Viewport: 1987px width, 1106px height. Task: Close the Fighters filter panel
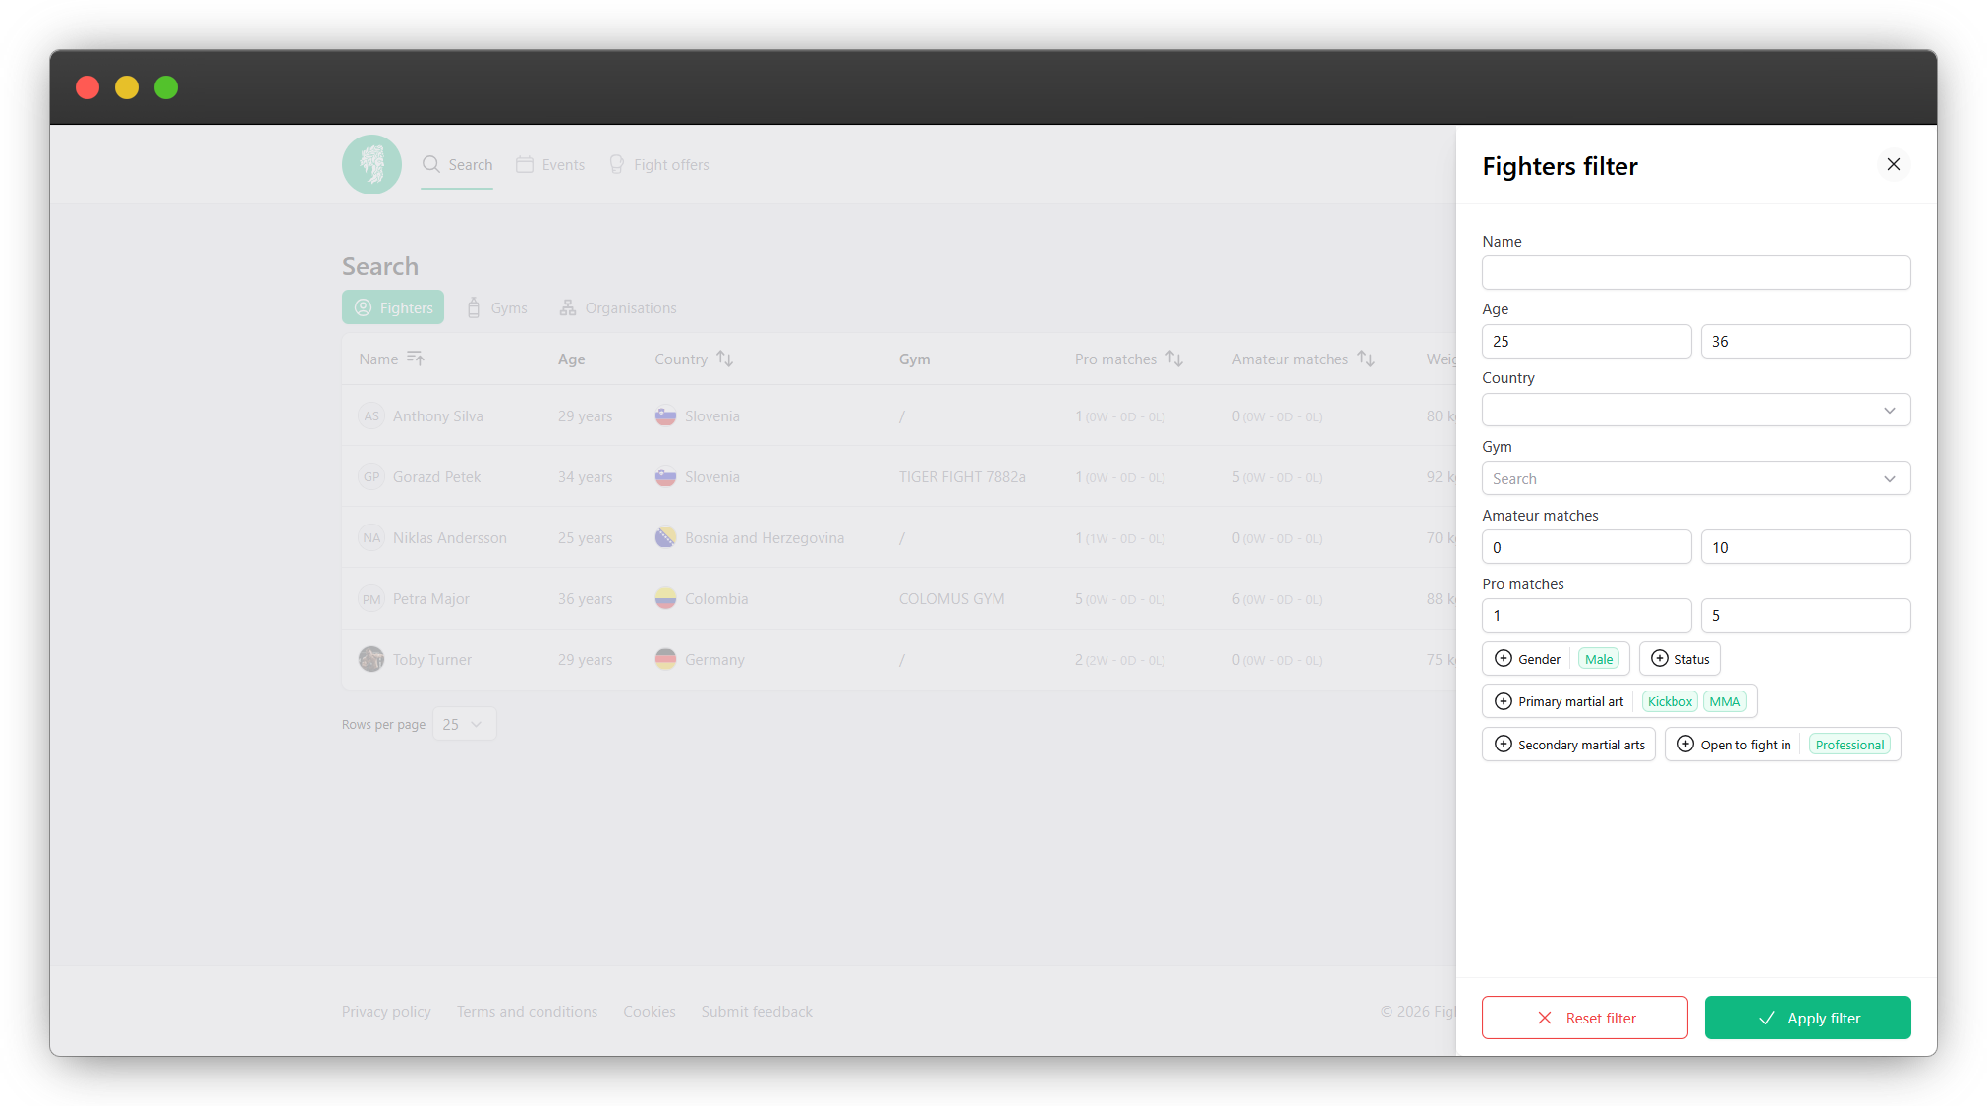[1893, 165]
